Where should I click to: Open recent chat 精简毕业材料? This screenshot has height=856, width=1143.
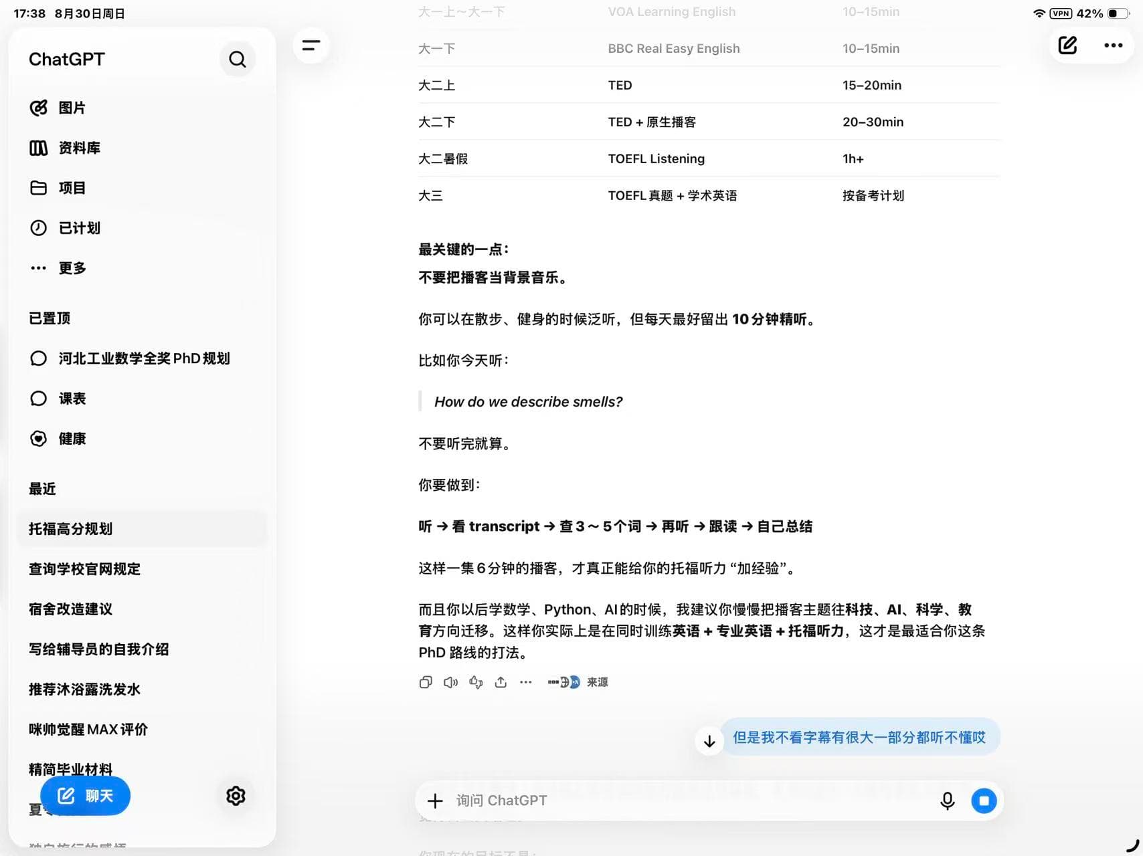coord(70,769)
